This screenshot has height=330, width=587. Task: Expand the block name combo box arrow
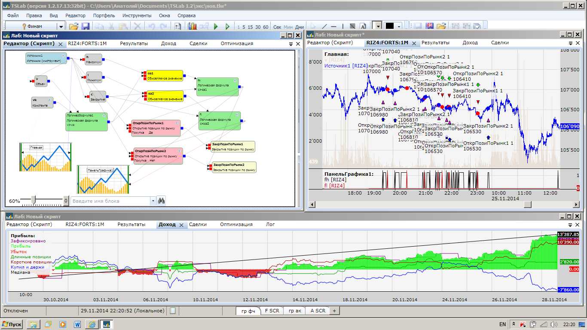pos(153,201)
